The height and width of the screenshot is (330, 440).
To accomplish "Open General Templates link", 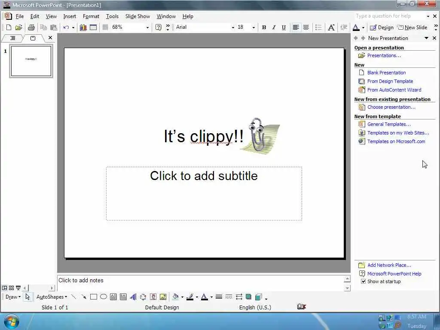I will (x=389, y=124).
